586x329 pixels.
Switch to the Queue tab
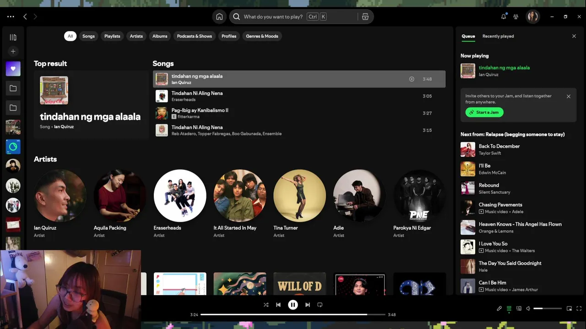(468, 36)
